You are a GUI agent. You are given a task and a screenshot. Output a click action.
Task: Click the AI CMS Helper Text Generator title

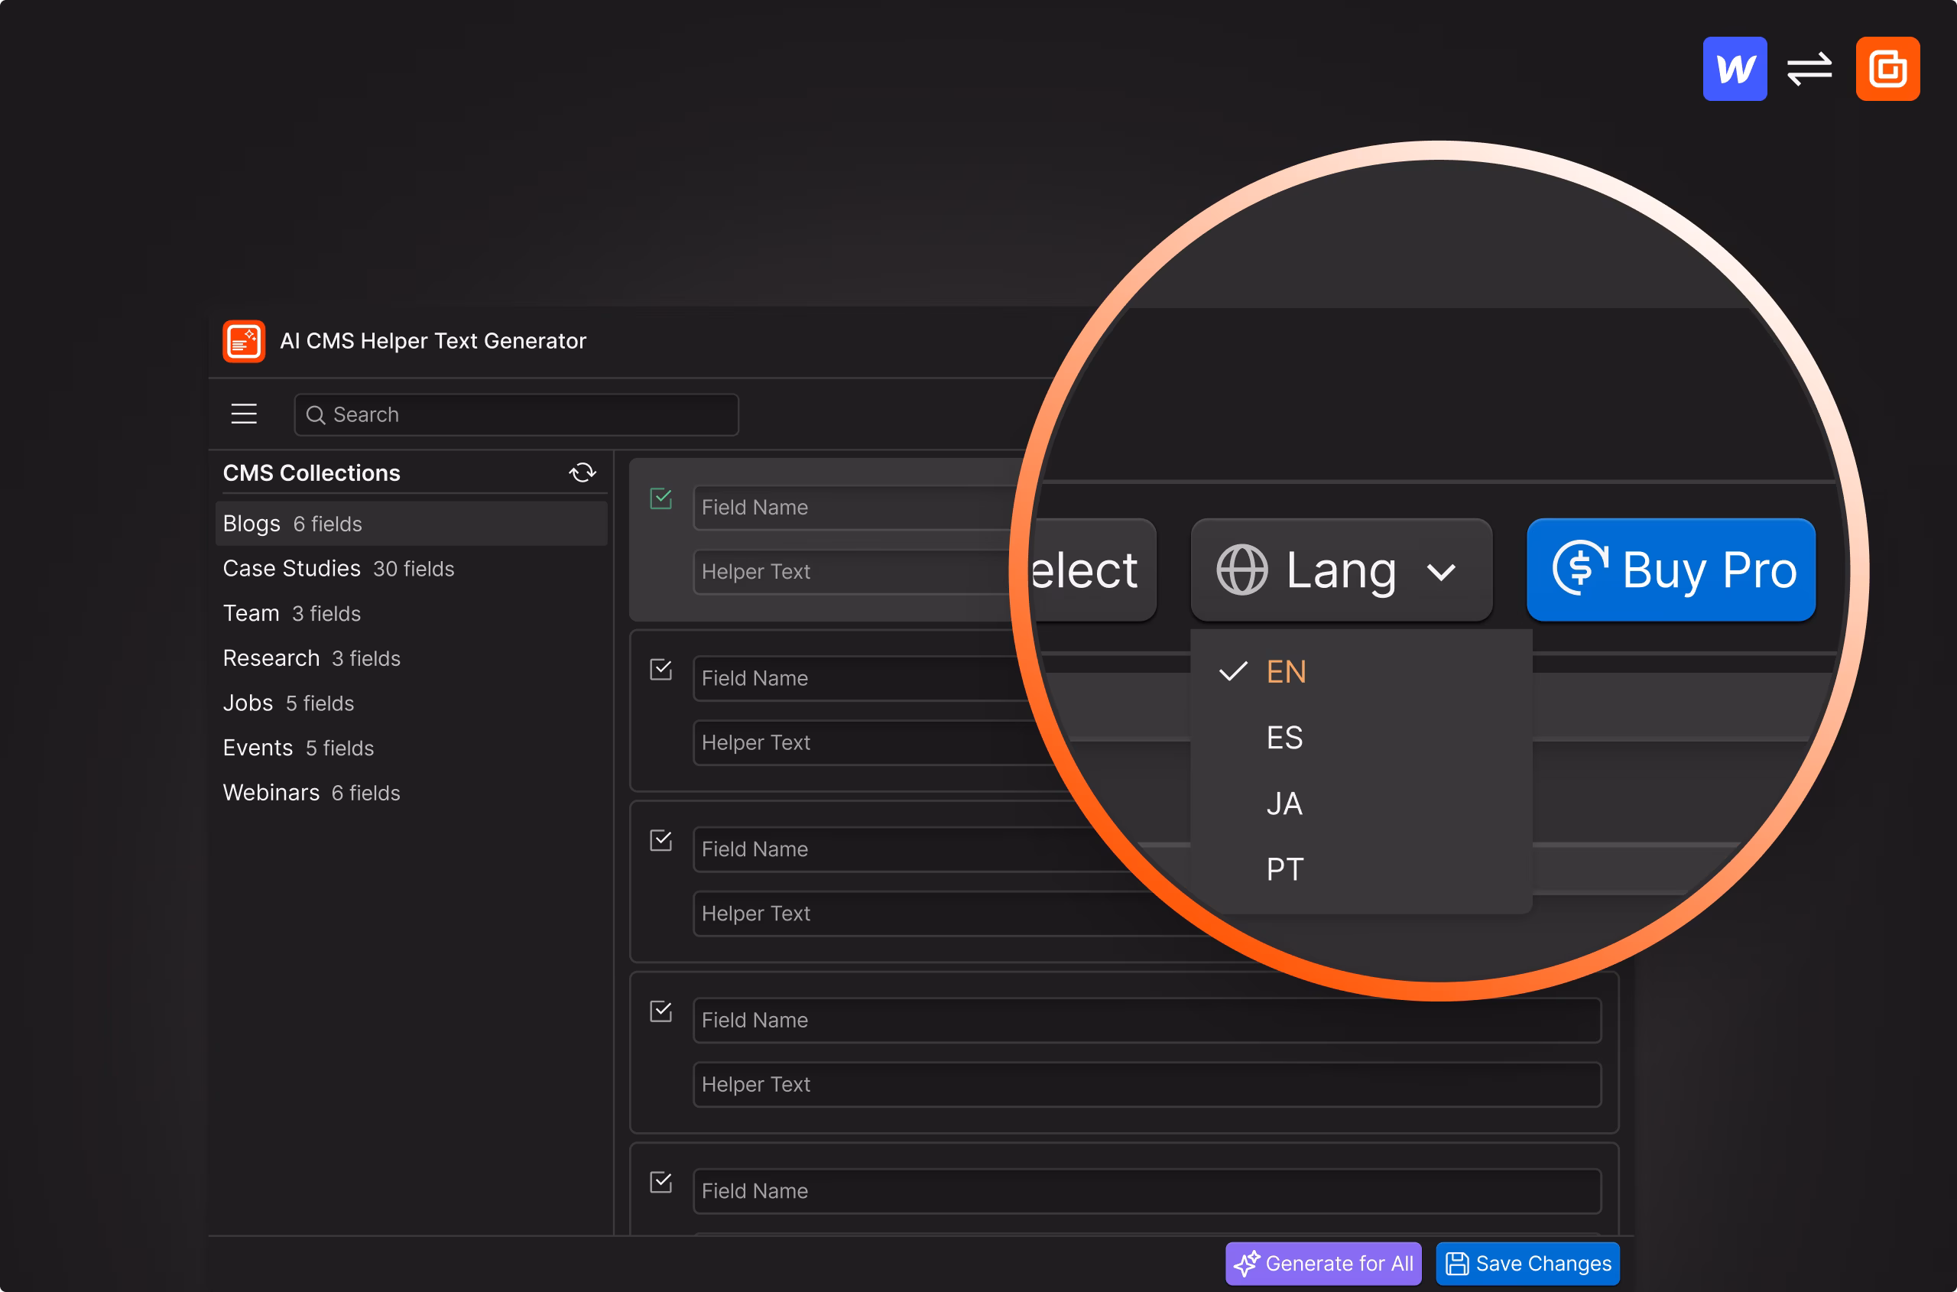(x=433, y=341)
